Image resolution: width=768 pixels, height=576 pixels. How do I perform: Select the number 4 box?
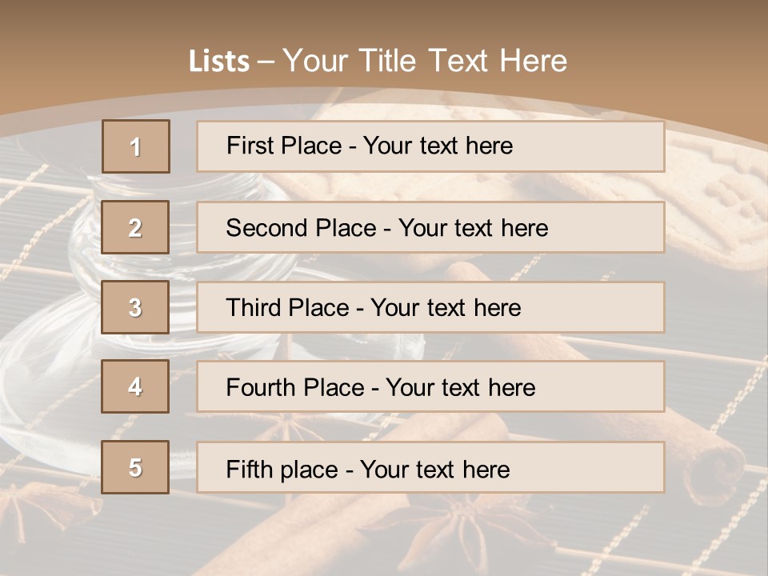(x=135, y=386)
